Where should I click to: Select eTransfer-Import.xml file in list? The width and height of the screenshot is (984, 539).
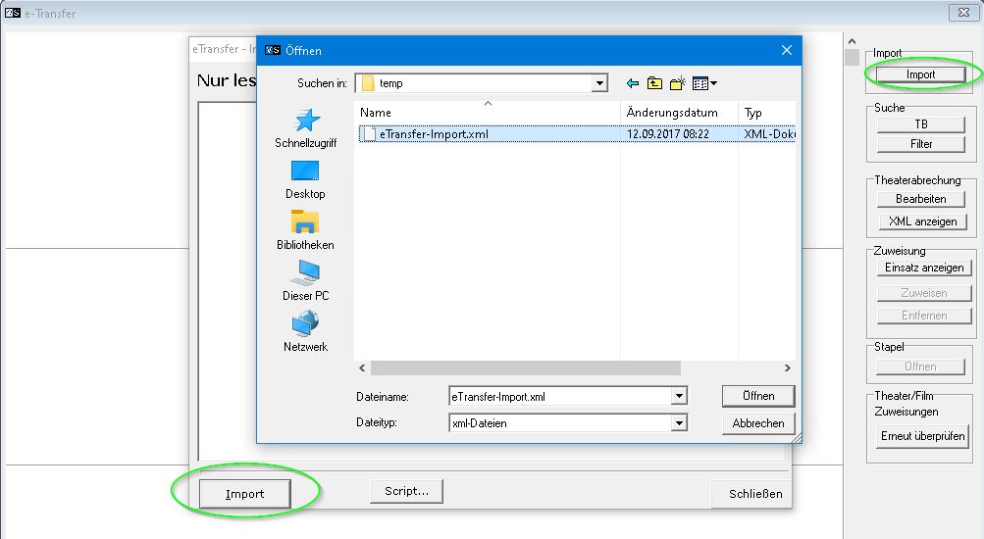pyautogui.click(x=433, y=134)
